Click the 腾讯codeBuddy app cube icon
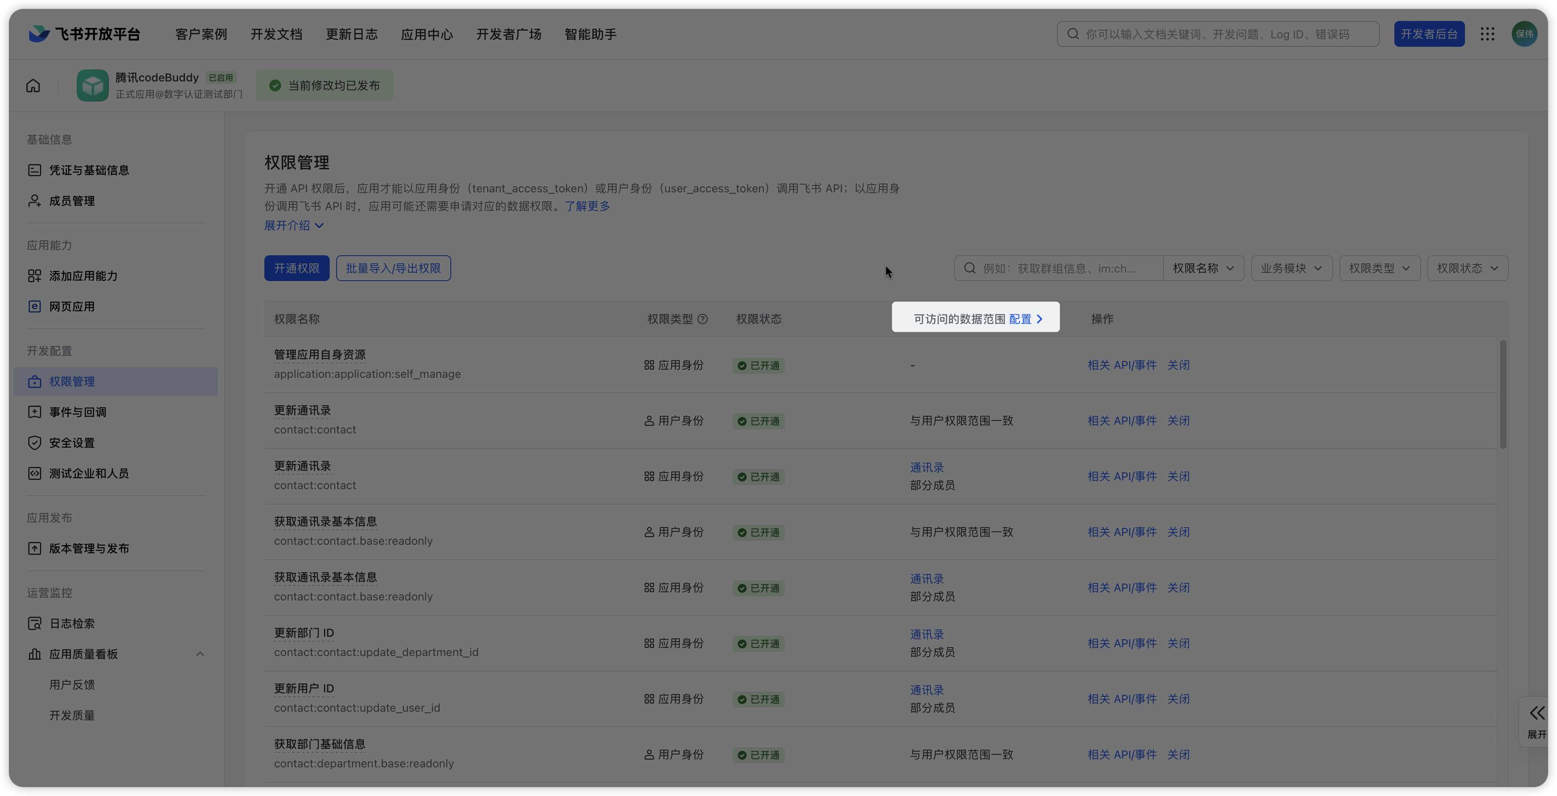 [92, 86]
